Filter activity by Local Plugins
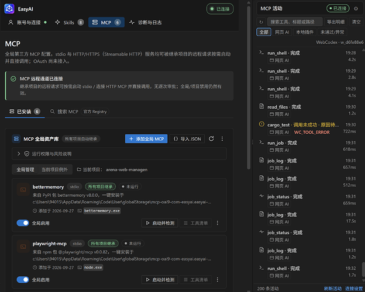This screenshot has height=292, width=365. coord(305,32)
